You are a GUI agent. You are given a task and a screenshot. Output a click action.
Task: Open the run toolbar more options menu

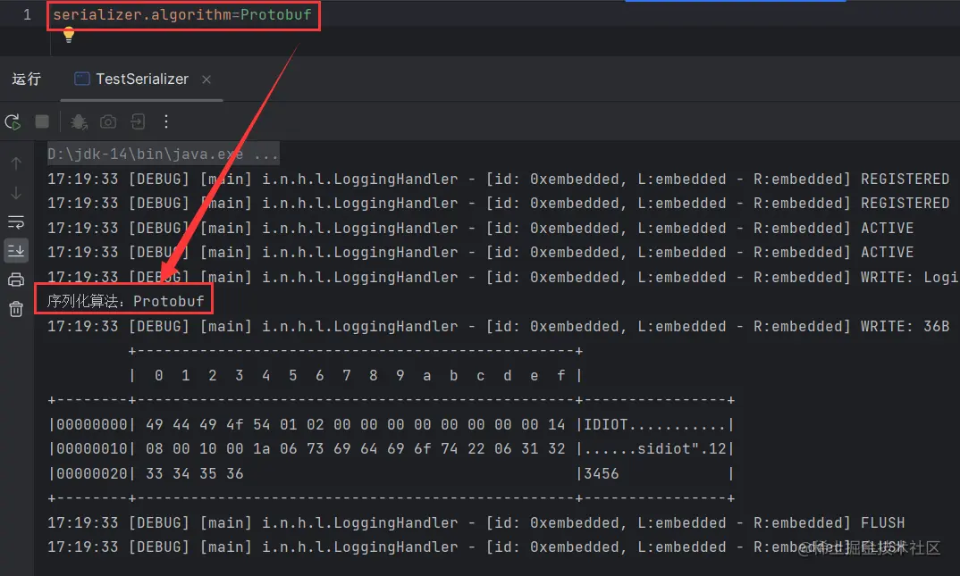point(166,121)
